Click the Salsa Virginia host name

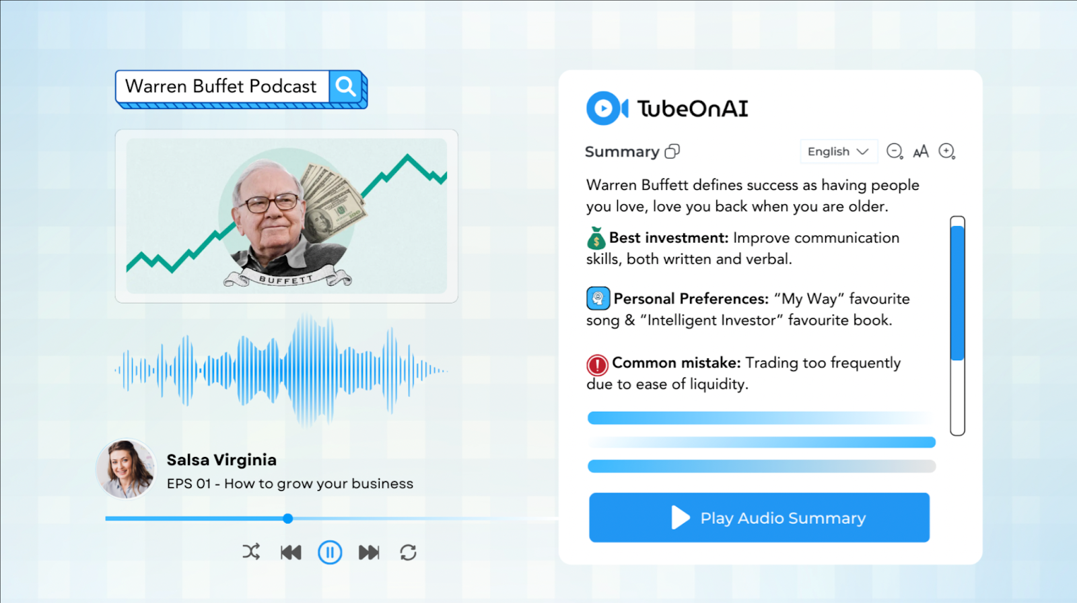click(x=221, y=460)
